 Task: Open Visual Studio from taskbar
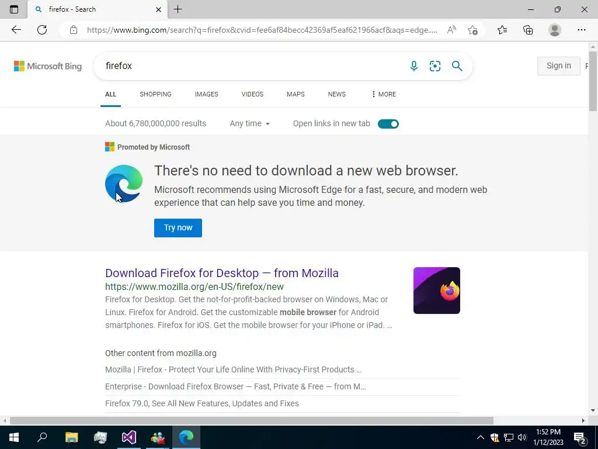[x=129, y=437]
